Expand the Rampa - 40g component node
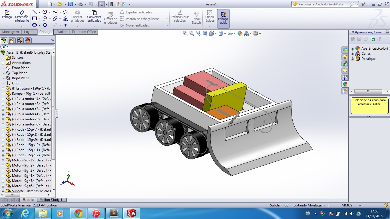390x219 pixels. click(x=3, y=94)
